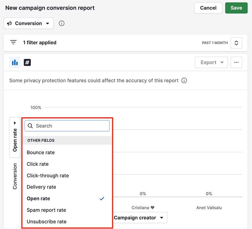Open the Export dropdown

(211, 62)
